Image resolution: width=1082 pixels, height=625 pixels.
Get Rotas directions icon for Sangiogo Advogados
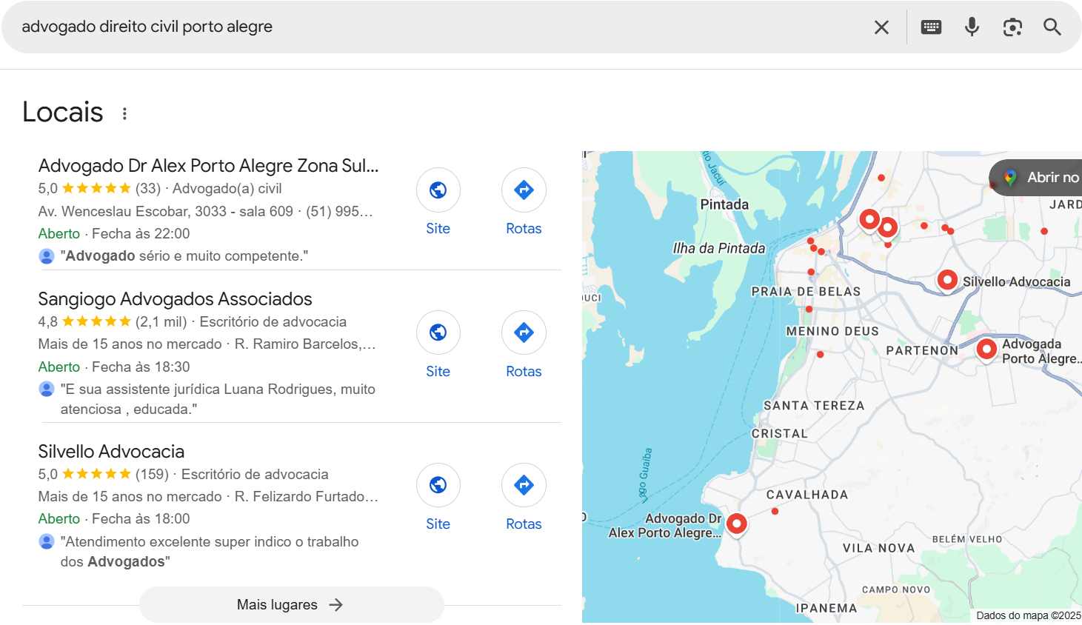524,332
